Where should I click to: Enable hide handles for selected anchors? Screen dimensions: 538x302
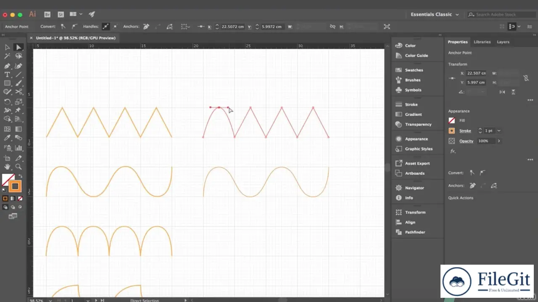115,26
